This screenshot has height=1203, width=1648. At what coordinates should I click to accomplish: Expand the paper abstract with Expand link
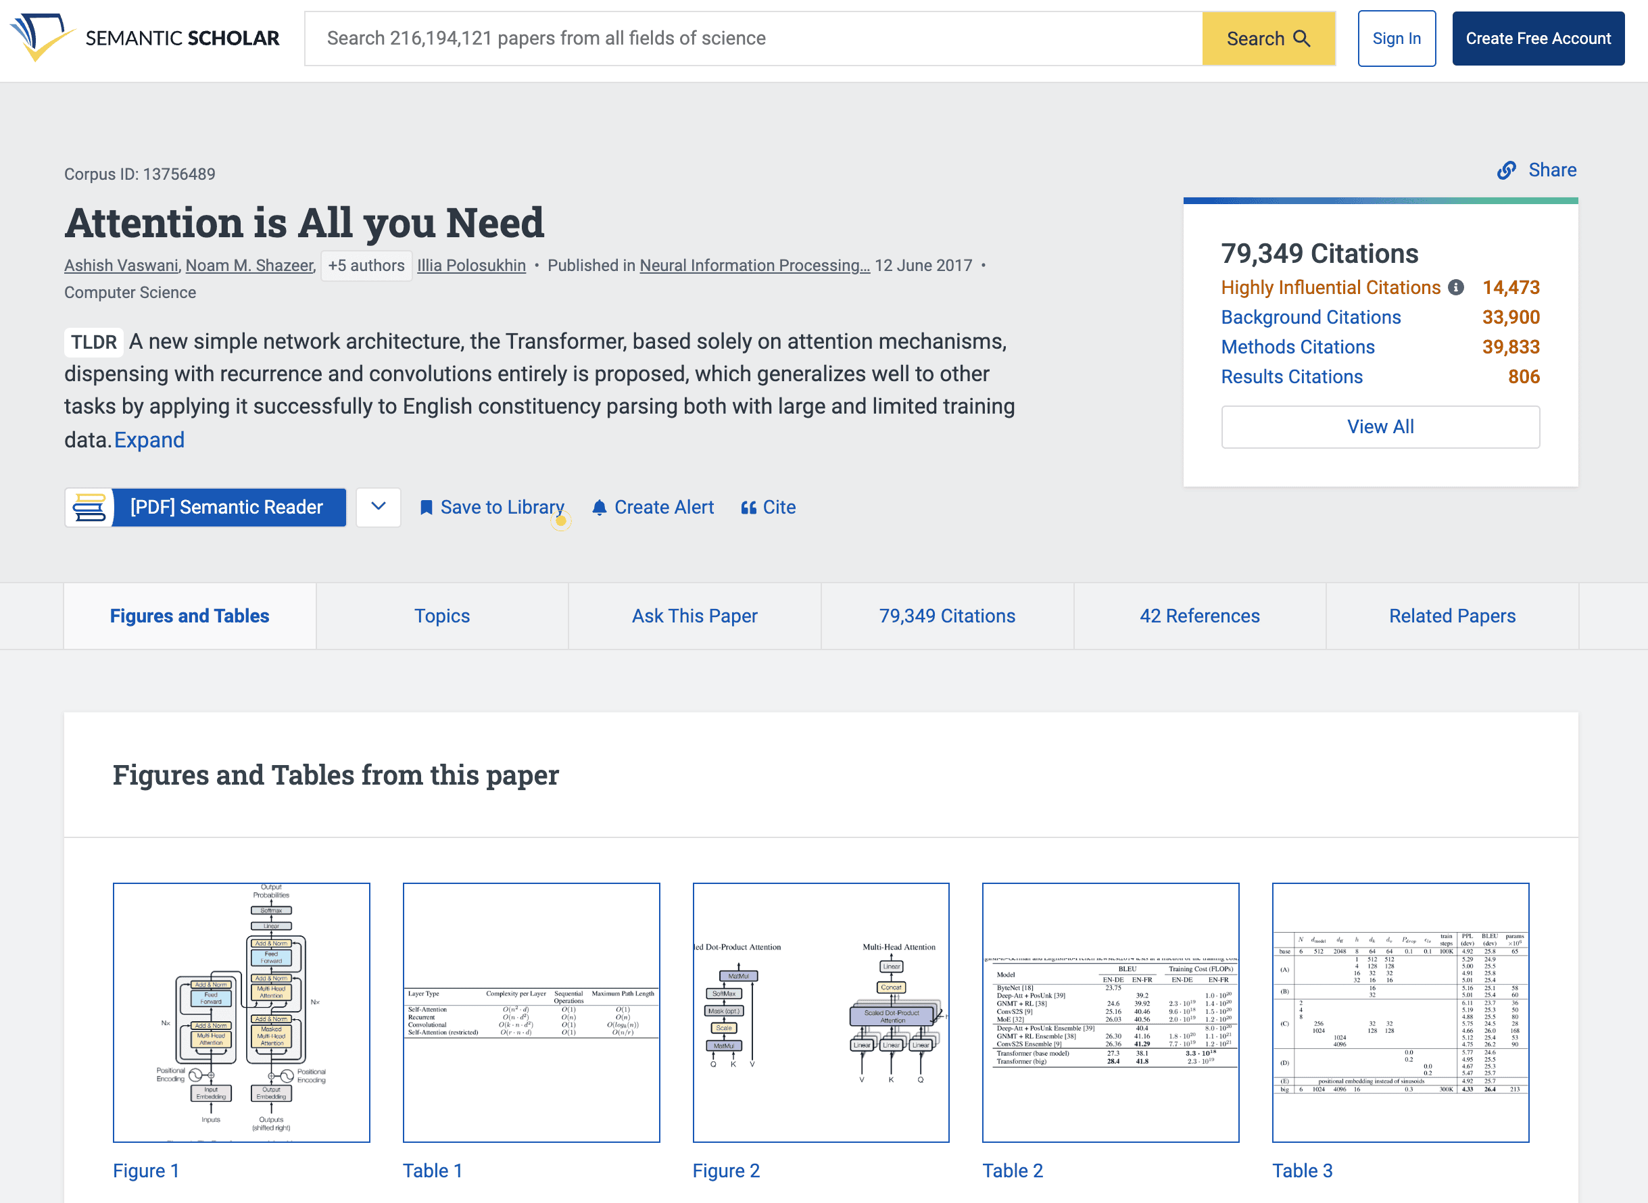click(x=149, y=440)
